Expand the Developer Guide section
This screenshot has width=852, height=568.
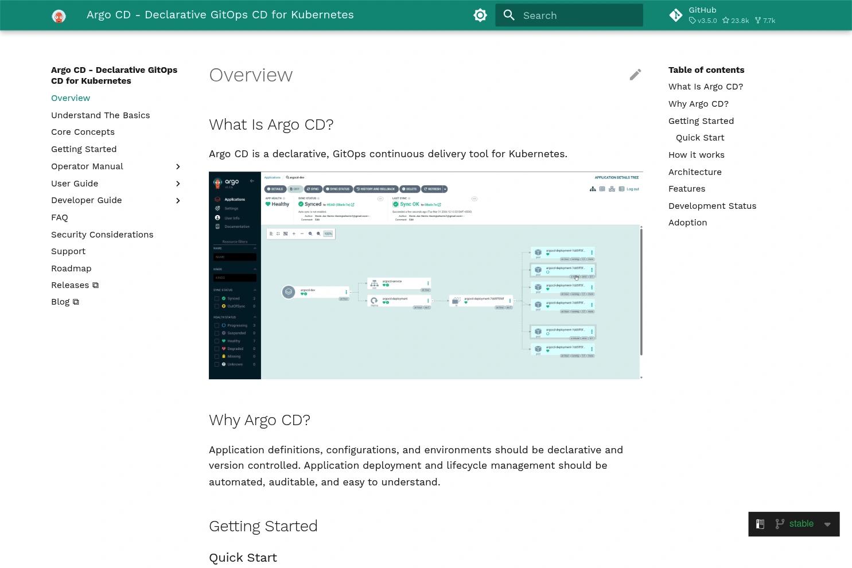(x=178, y=200)
